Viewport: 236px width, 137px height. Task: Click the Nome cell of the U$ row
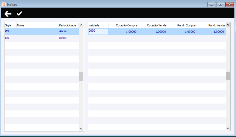point(37,38)
